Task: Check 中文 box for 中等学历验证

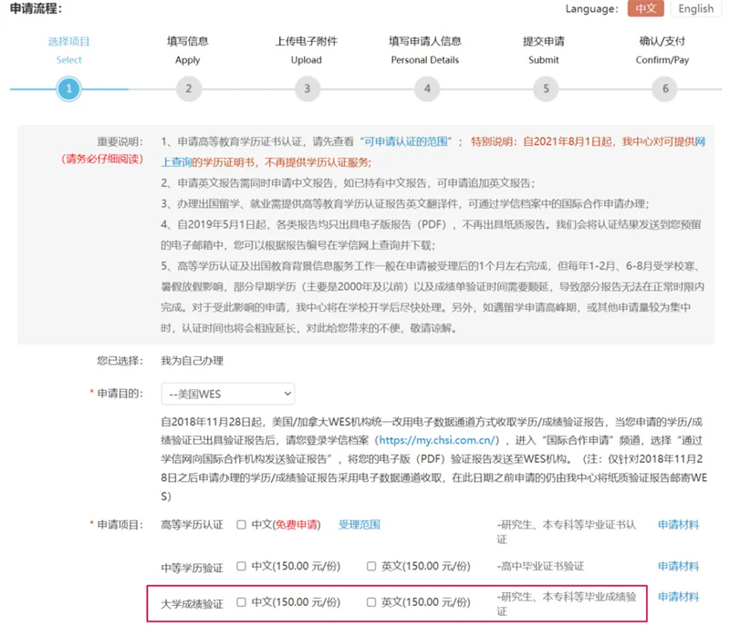Action: pos(241,566)
